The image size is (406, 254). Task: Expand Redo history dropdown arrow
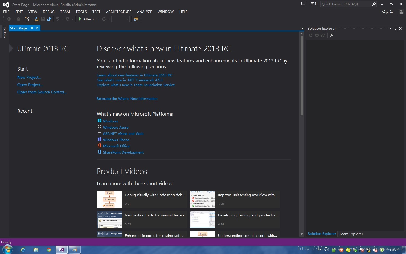click(72, 19)
